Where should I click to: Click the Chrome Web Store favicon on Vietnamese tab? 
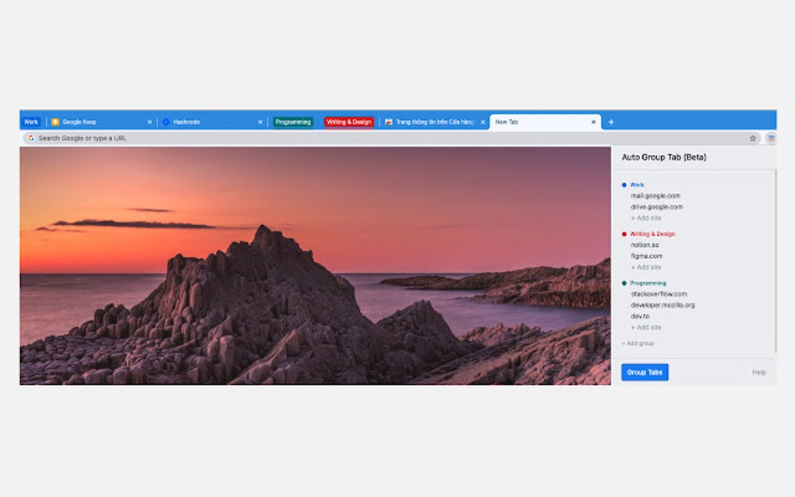pyautogui.click(x=389, y=122)
